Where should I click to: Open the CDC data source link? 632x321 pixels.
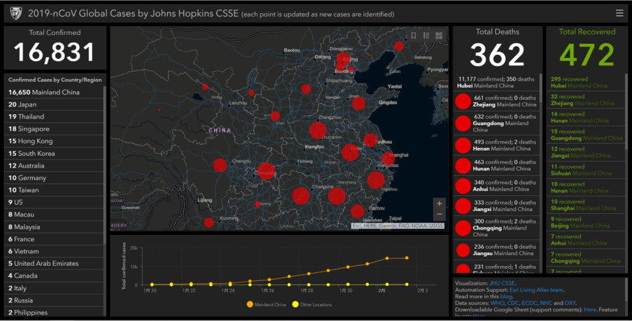point(513,302)
